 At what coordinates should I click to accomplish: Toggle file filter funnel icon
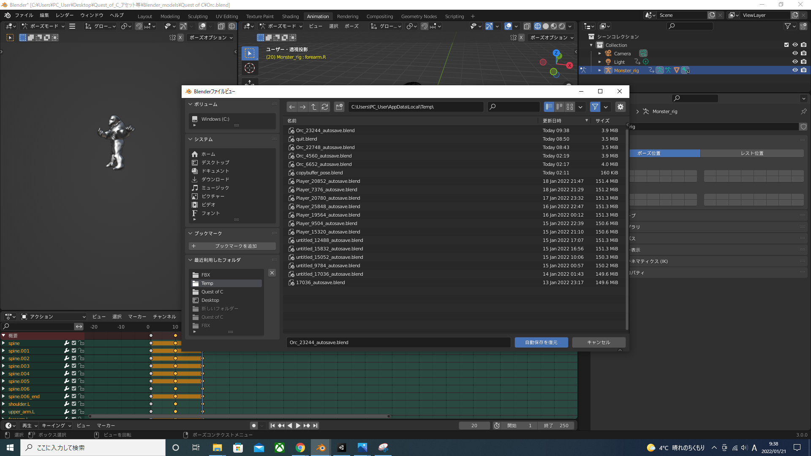[595, 107]
